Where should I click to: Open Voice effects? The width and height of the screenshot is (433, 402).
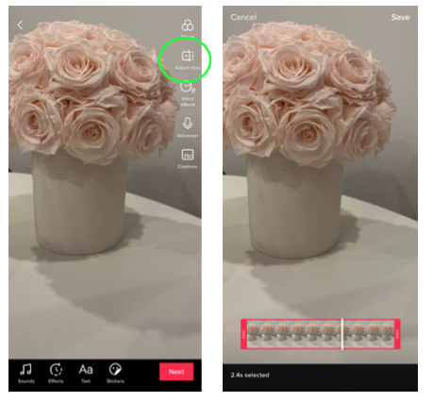click(188, 93)
